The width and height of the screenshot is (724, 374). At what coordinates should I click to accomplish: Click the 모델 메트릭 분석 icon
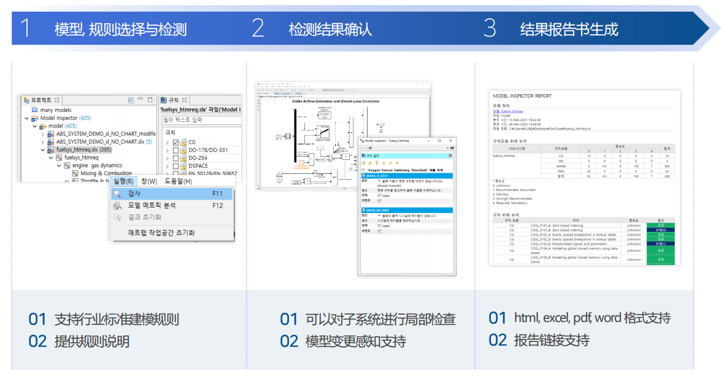click(x=117, y=206)
